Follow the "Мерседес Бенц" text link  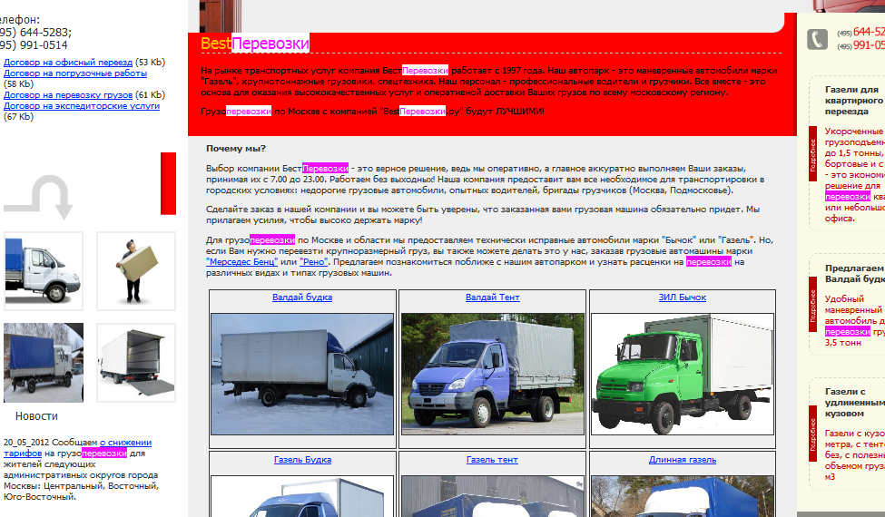click(x=241, y=261)
